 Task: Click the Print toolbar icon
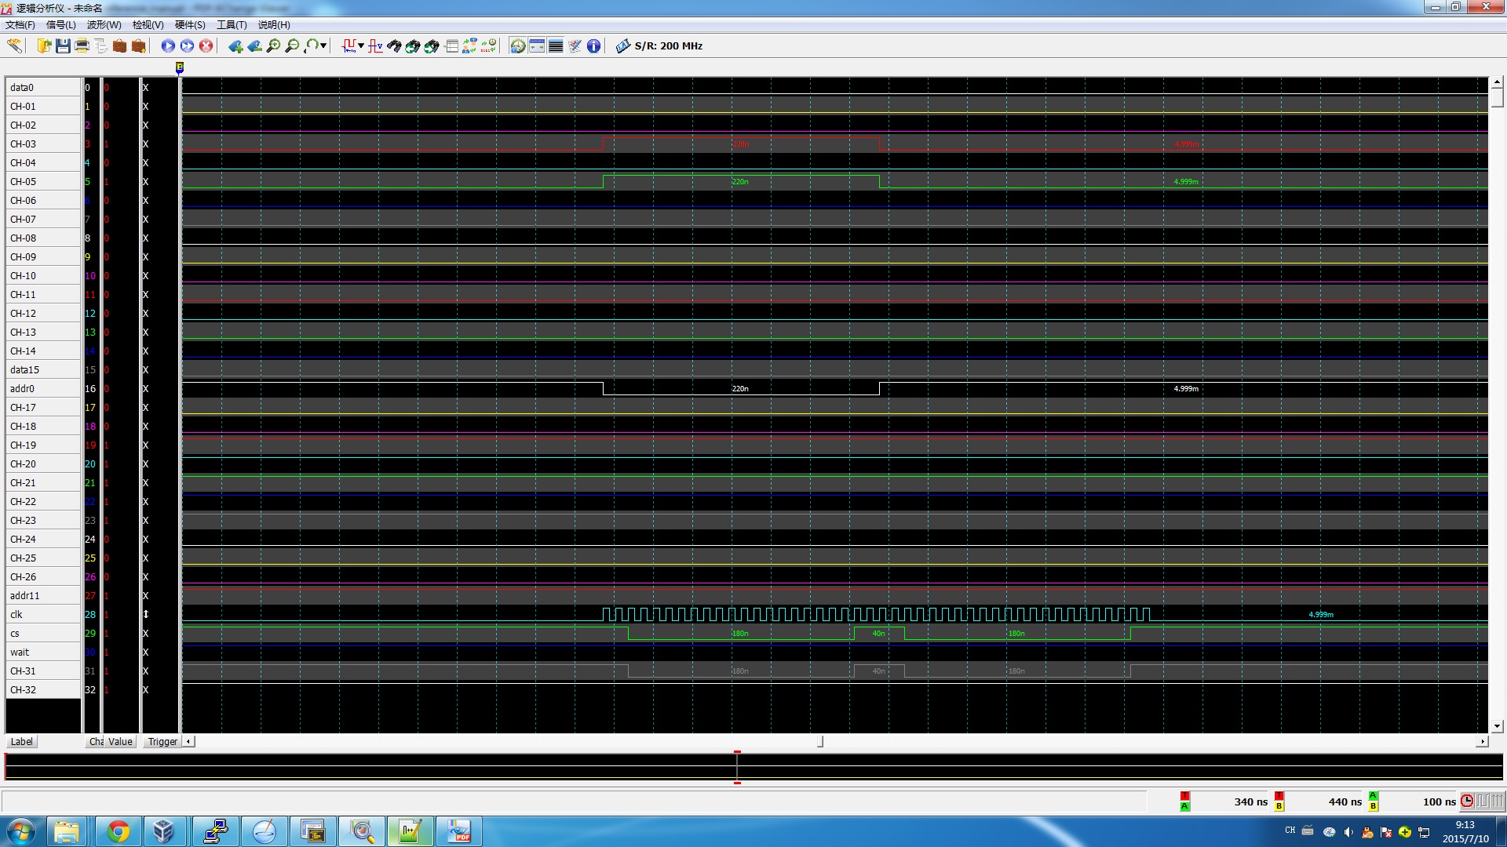(82, 46)
